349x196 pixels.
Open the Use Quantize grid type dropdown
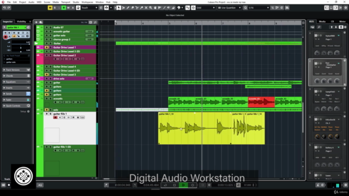(x=229, y=8)
